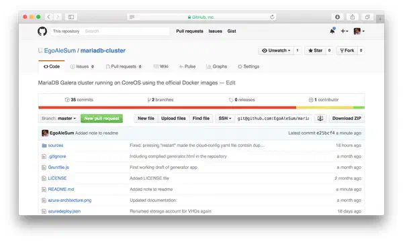403x242 pixels.
Task: Open the notifications bell
Action: 332,31
